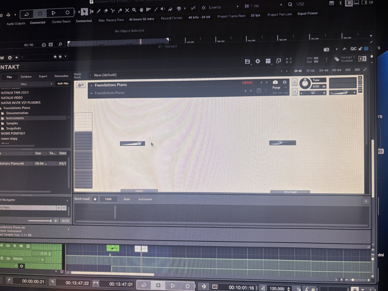Select the Range Selection tool
The width and height of the screenshot is (388, 291).
coord(92,11)
